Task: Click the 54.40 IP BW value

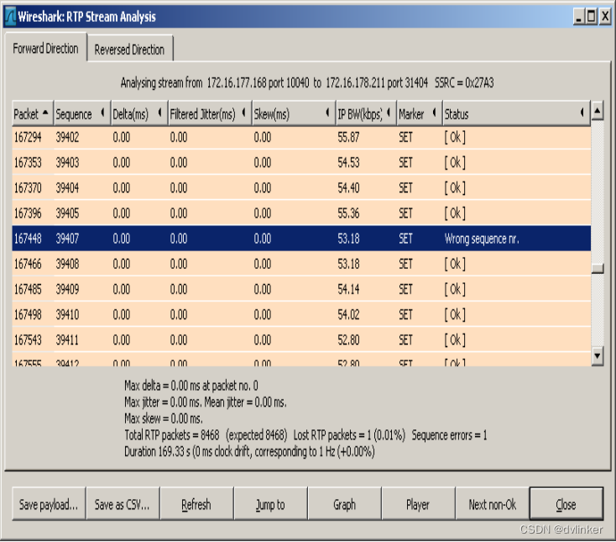Action: (348, 187)
